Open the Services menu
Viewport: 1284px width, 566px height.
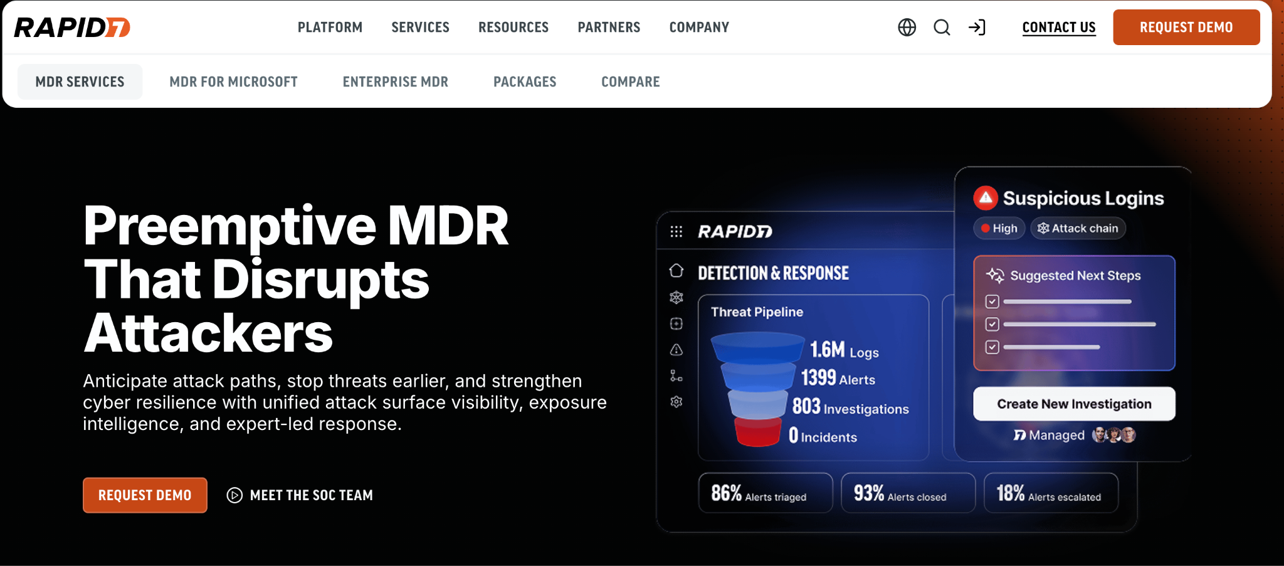click(420, 27)
